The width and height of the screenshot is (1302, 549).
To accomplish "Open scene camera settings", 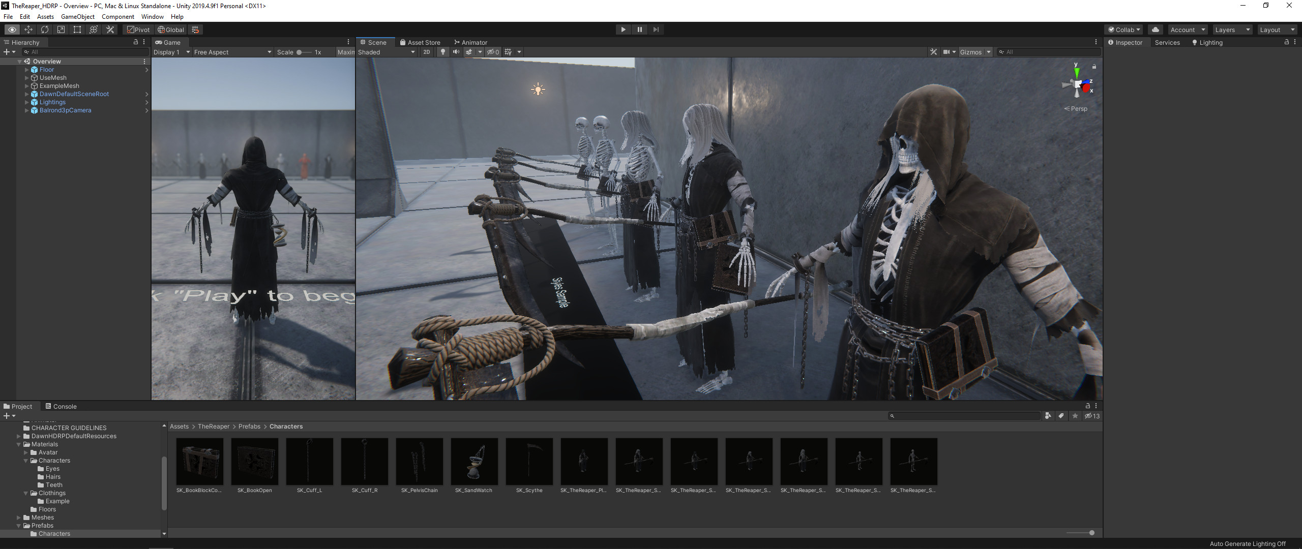I will pyautogui.click(x=949, y=52).
